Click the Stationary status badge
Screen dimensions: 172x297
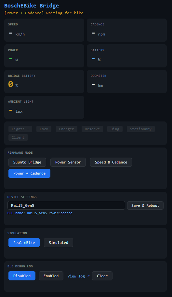click(x=141, y=129)
